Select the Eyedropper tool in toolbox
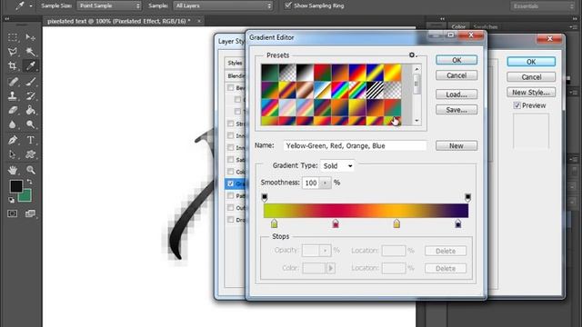The image size is (582, 327). click(30, 66)
